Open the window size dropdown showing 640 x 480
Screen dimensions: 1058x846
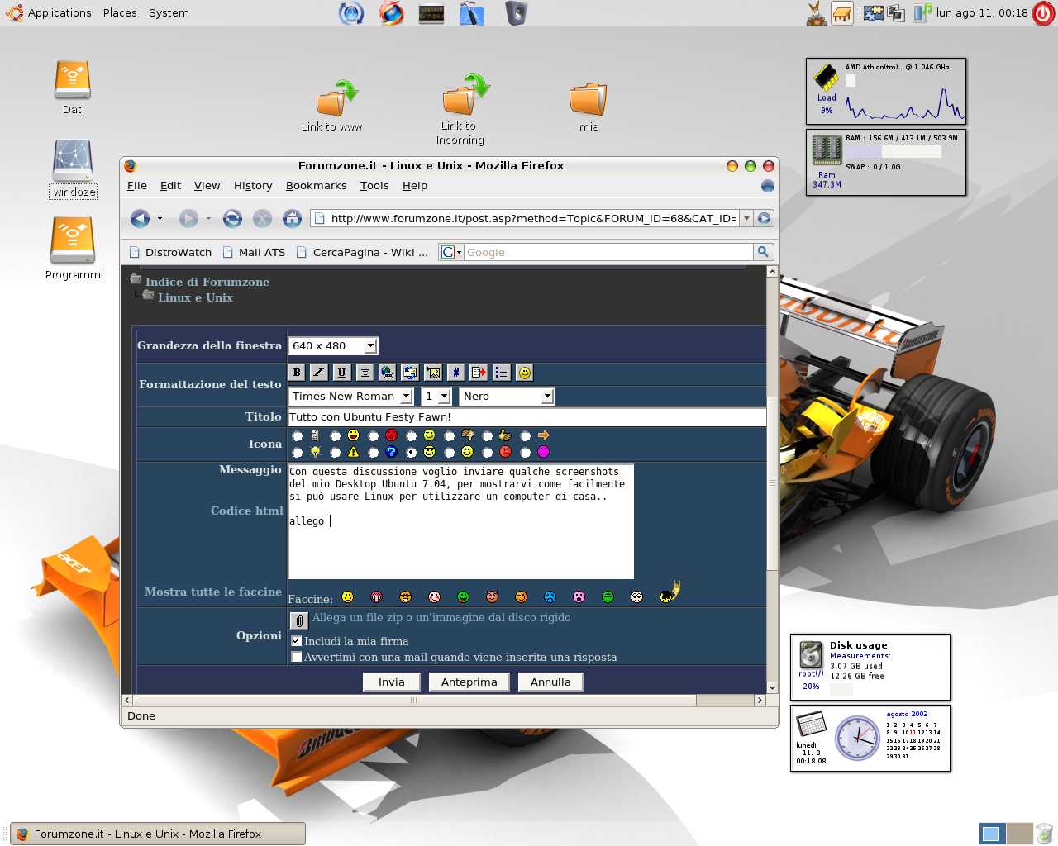pos(333,346)
